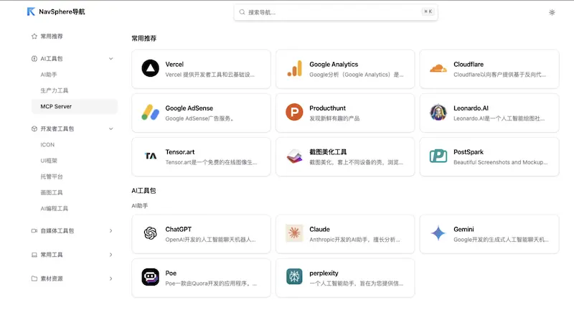Open 画图工具 sidebar entry

pos(52,192)
